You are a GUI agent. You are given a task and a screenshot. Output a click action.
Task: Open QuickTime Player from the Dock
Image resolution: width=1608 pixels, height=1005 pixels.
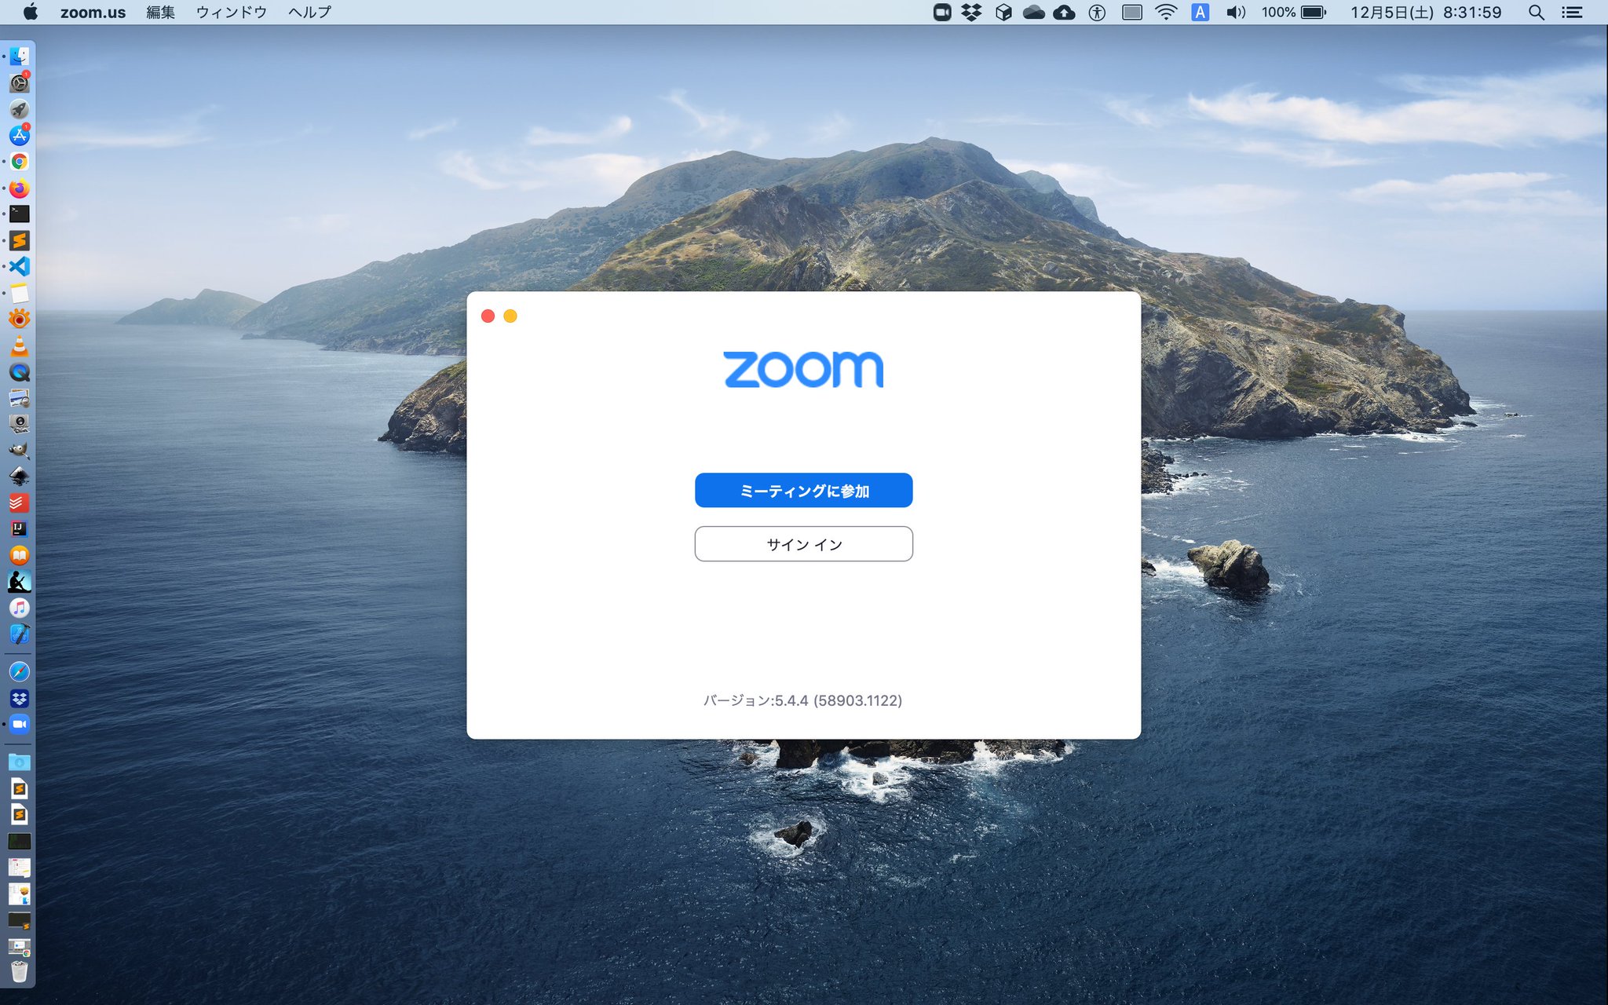click(20, 372)
